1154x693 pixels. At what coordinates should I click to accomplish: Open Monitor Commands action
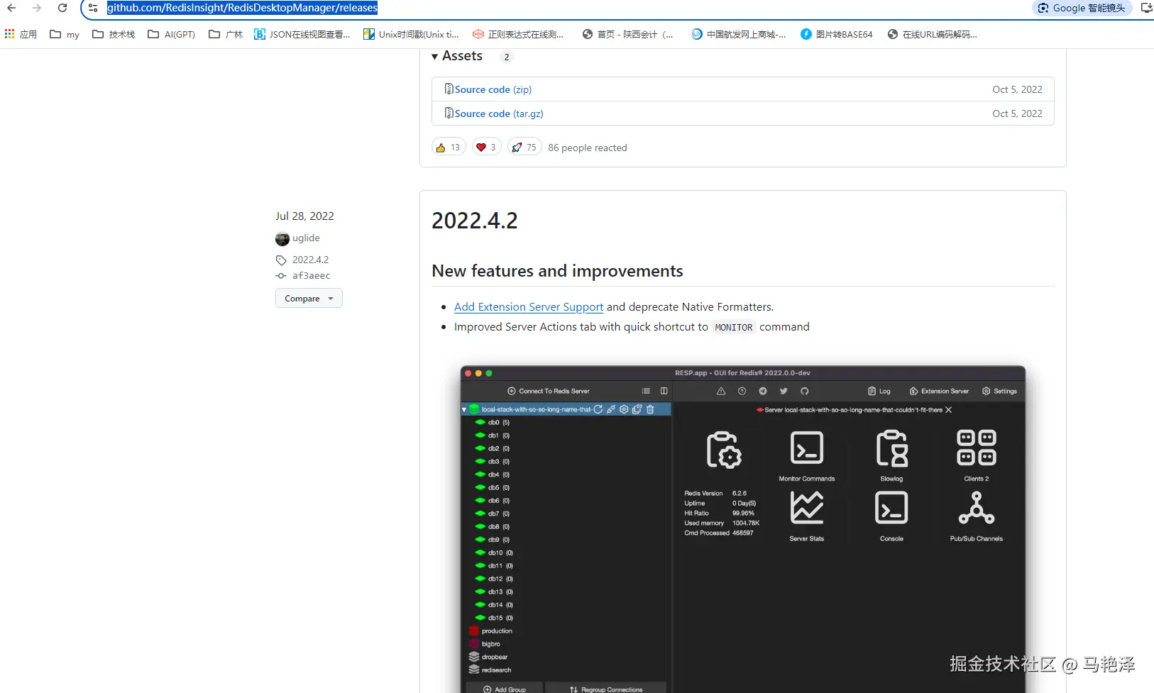point(807,456)
